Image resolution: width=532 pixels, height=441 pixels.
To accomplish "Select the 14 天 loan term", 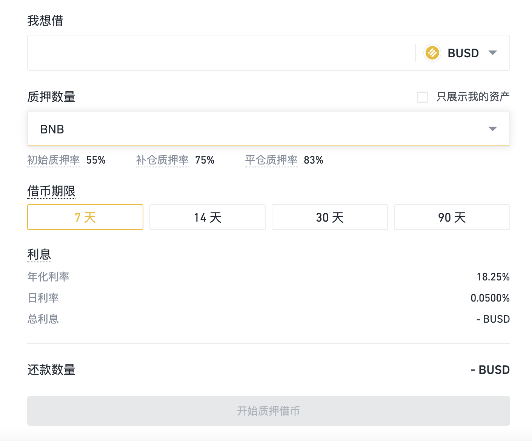I will tap(208, 217).
